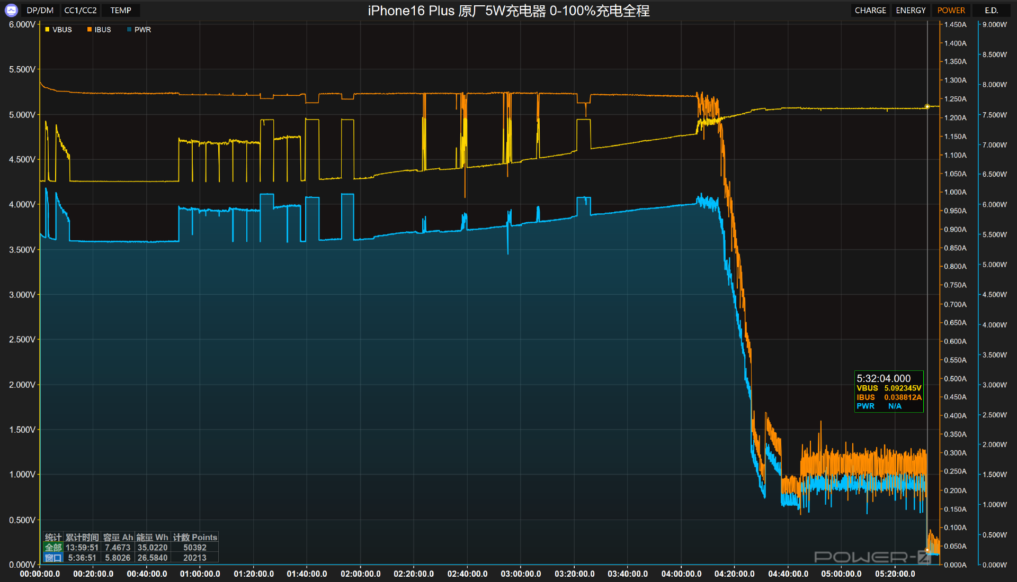Click energy 35.0220 Wh cell
Screen dimensions: 1017x582
point(153,548)
